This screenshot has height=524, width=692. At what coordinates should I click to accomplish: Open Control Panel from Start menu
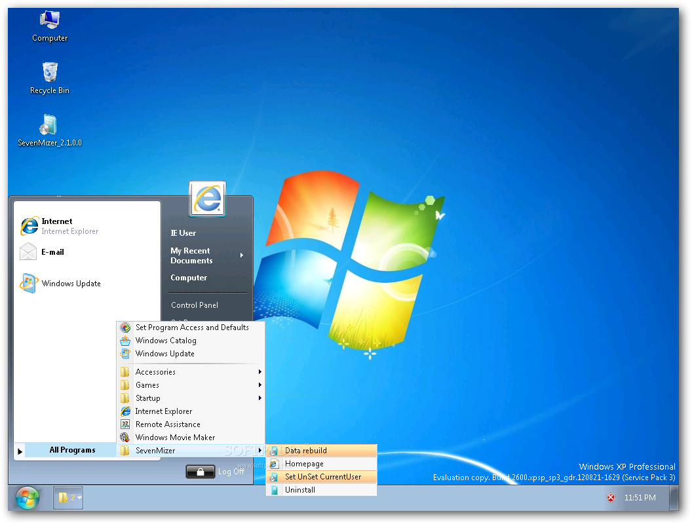[x=195, y=305]
